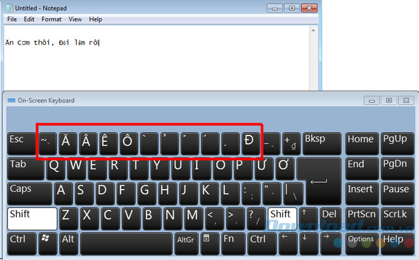This screenshot has height=260, width=419.
Task: Tap the Ơ key
Action: pos(285,168)
